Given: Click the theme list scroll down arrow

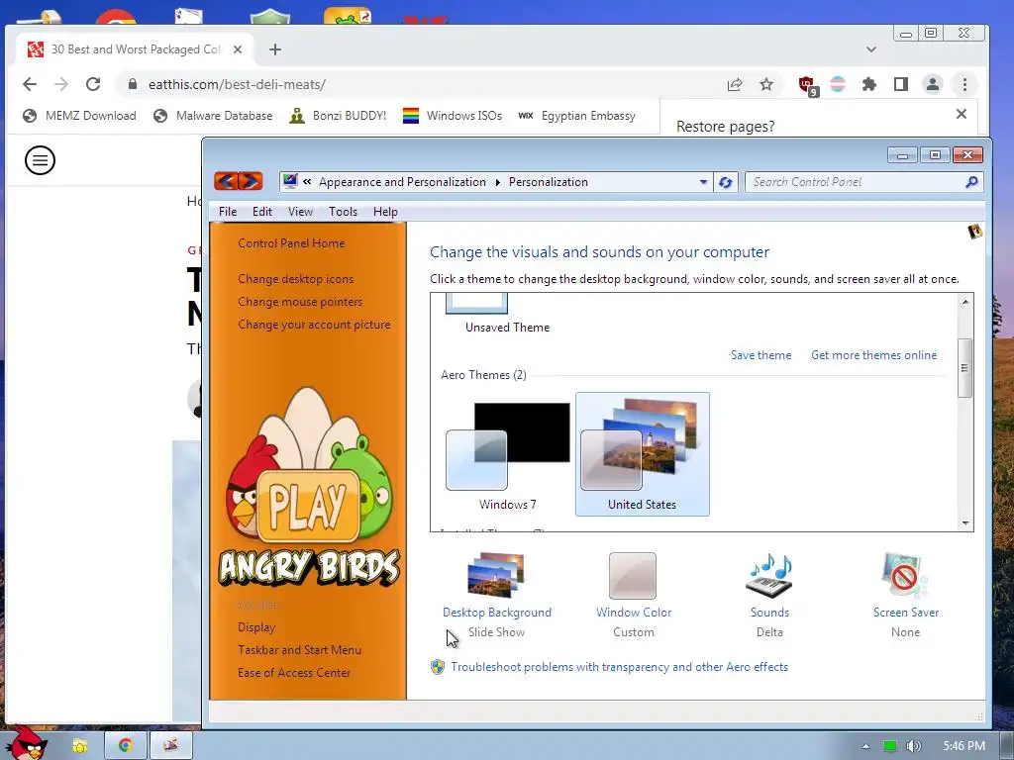Looking at the screenshot, I should pyautogui.click(x=964, y=522).
